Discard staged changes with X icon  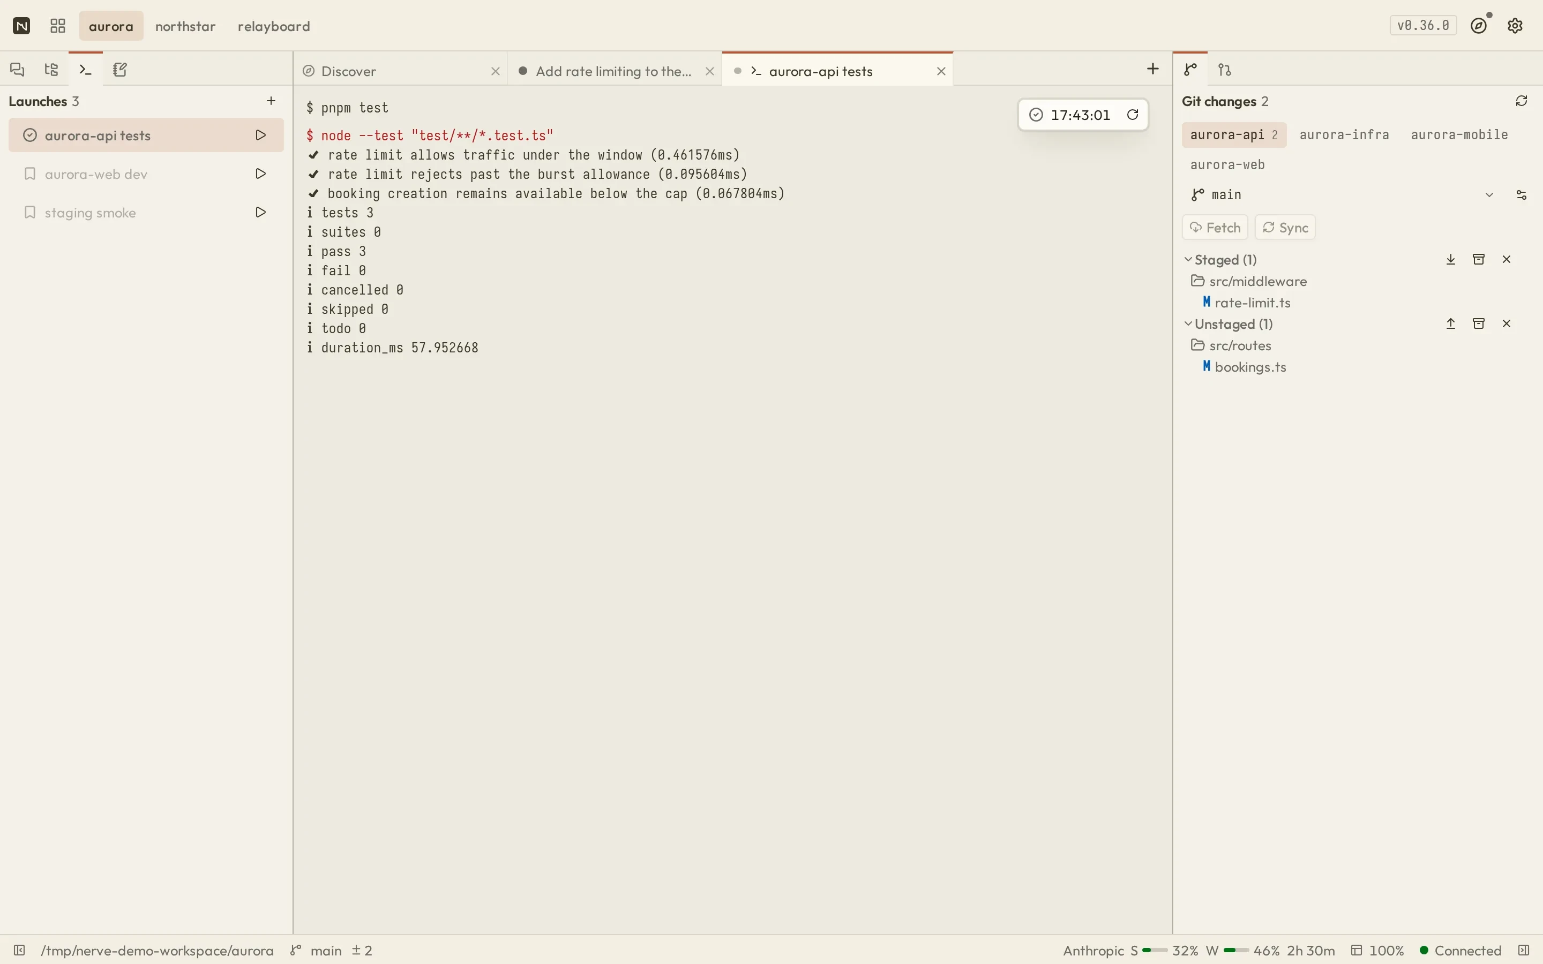[x=1507, y=260]
